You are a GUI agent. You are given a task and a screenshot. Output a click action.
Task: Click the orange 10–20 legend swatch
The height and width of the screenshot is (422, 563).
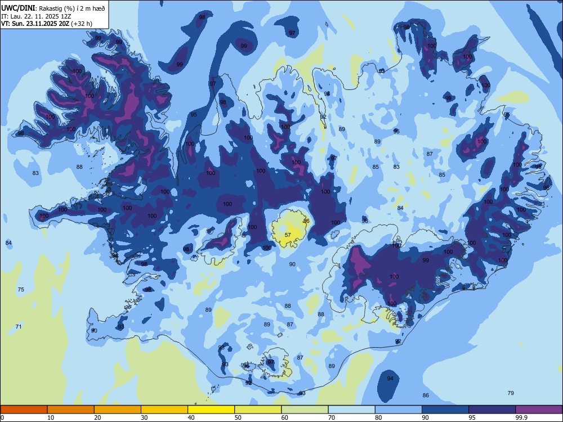coord(71,410)
